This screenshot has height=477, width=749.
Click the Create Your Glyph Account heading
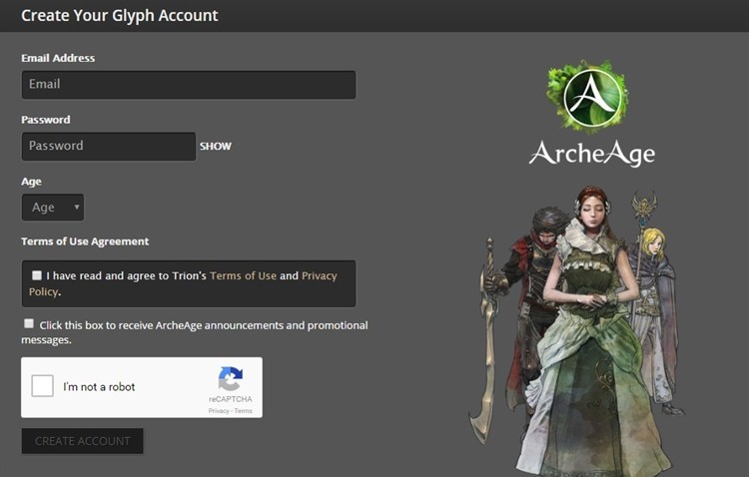(120, 16)
